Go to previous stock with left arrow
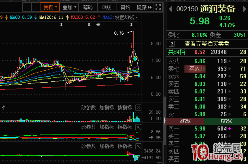This screenshot has height=164, width=248. click(170, 9)
